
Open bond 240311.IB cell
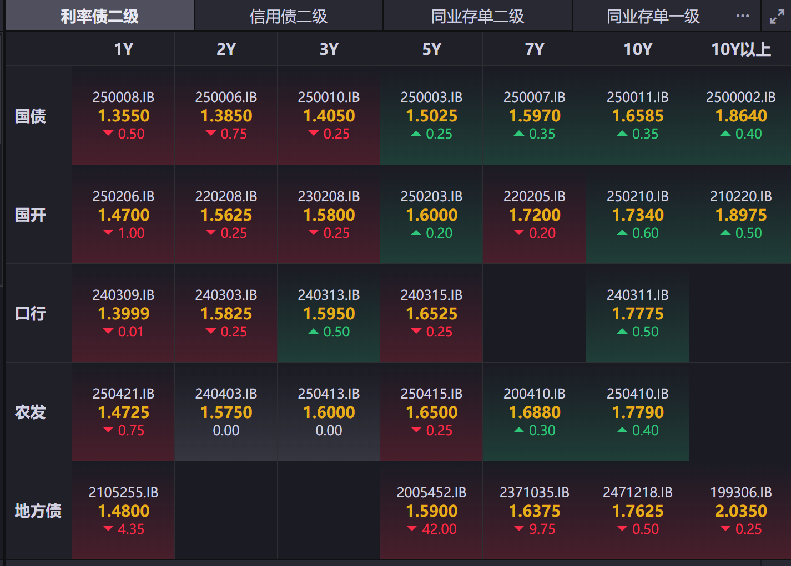coord(638,313)
